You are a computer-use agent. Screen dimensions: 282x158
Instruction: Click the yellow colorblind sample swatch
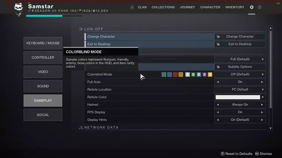[x=181, y=74]
